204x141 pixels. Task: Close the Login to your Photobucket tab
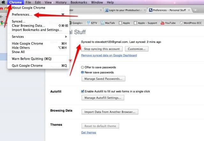145,10
